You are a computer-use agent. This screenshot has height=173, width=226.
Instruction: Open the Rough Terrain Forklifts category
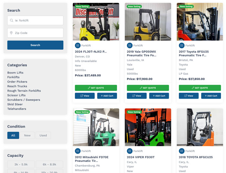click(x=24, y=91)
